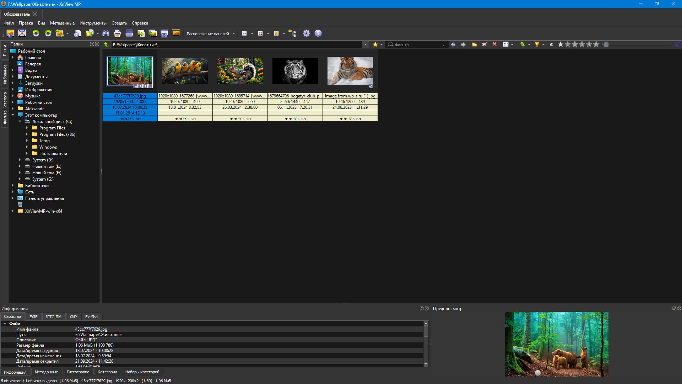The image size is (682, 384).
Task: Open the Расположение панелей dropdown
Action: click(x=211, y=34)
